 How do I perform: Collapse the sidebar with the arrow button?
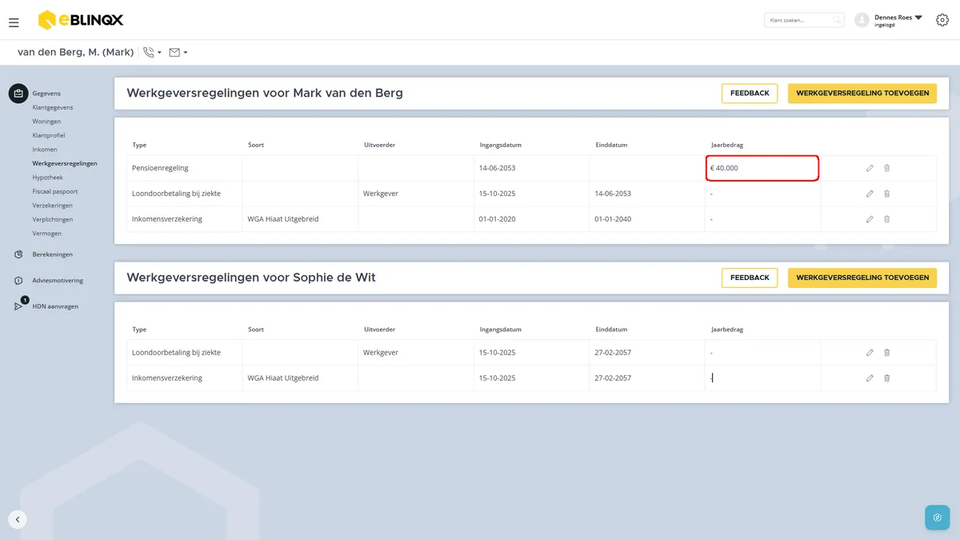pos(18,518)
